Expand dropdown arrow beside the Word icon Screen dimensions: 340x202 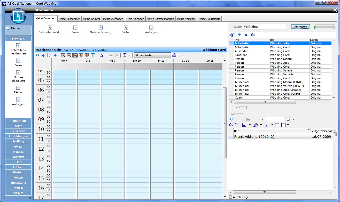click(x=250, y=125)
